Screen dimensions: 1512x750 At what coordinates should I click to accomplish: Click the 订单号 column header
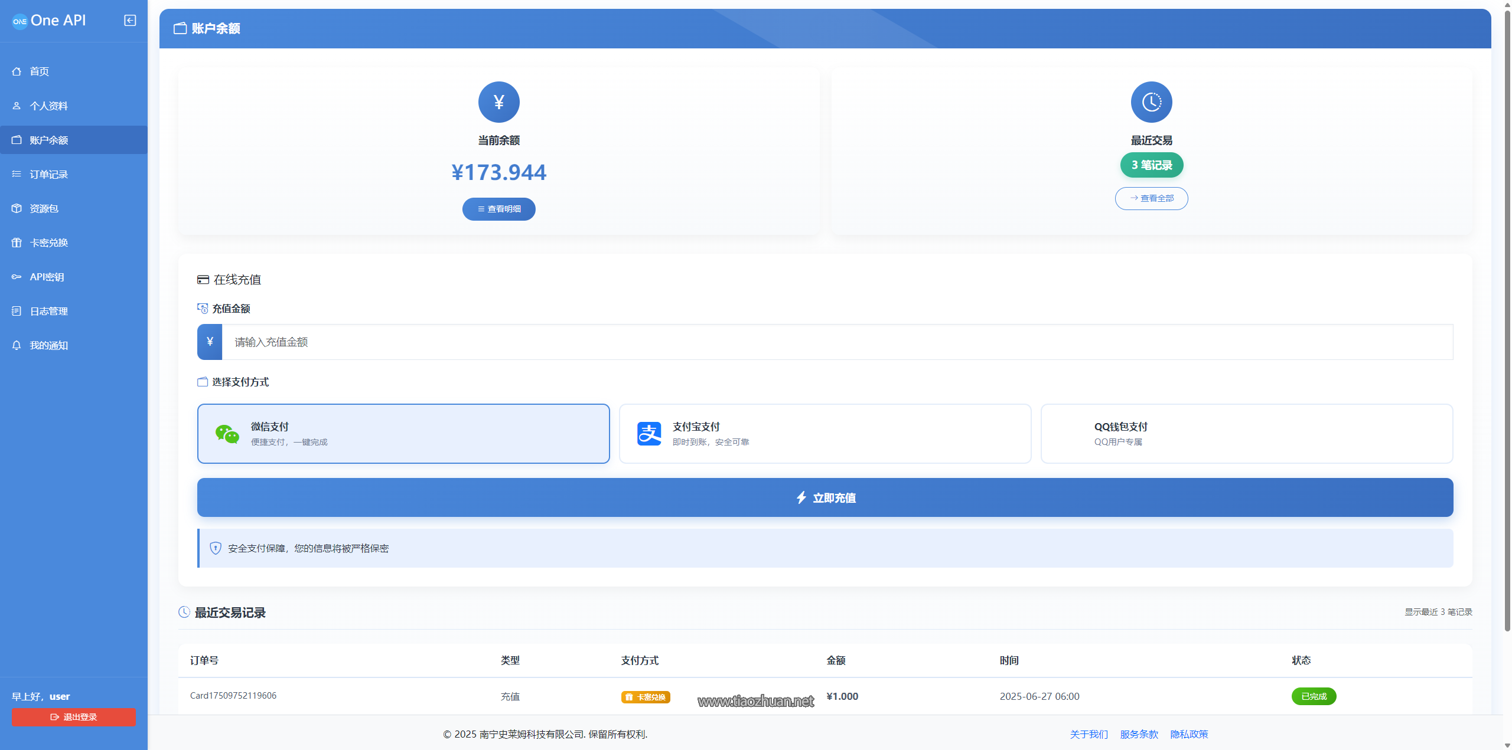204,660
